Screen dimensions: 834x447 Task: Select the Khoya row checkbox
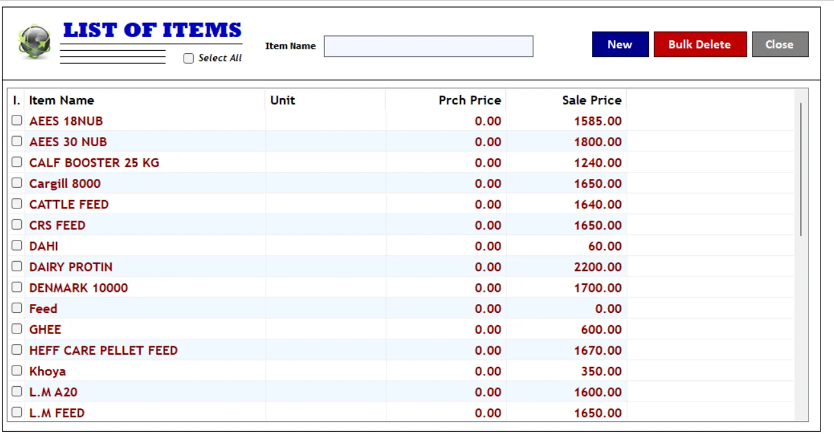[x=17, y=371]
